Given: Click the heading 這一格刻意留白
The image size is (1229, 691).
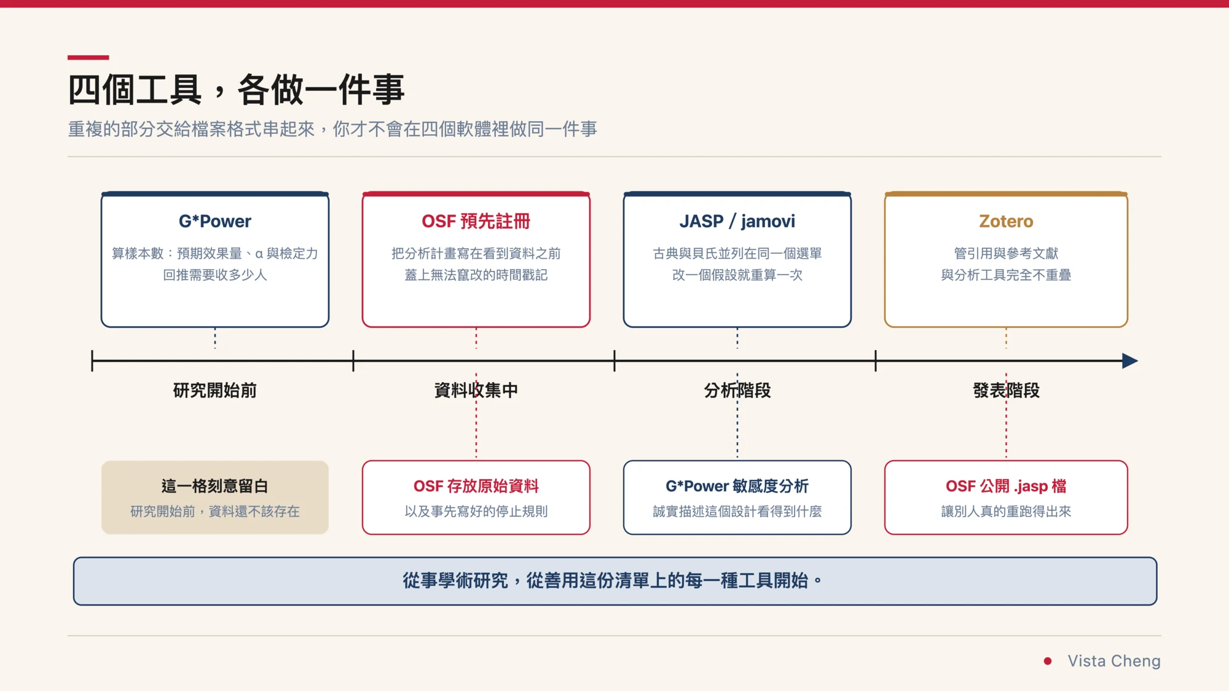Looking at the screenshot, I should 215,486.
